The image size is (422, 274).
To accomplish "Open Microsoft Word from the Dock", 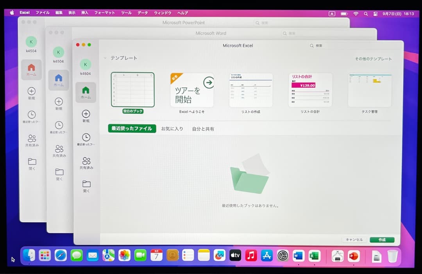I will [x=298, y=256].
